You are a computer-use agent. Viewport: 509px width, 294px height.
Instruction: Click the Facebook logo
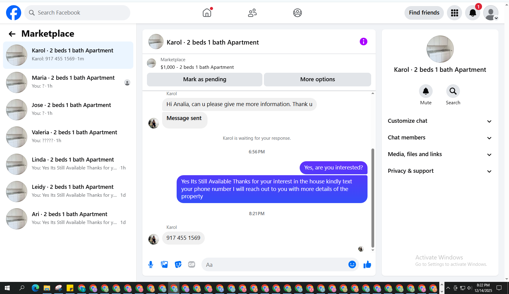(14, 13)
